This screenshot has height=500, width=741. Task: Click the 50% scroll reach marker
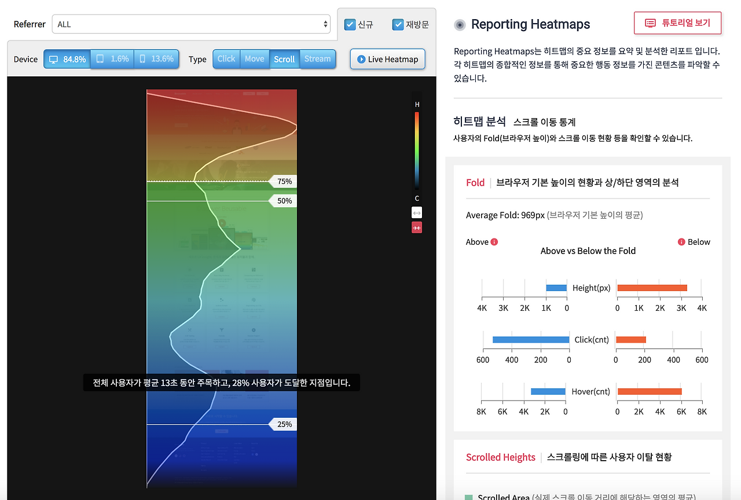click(283, 201)
